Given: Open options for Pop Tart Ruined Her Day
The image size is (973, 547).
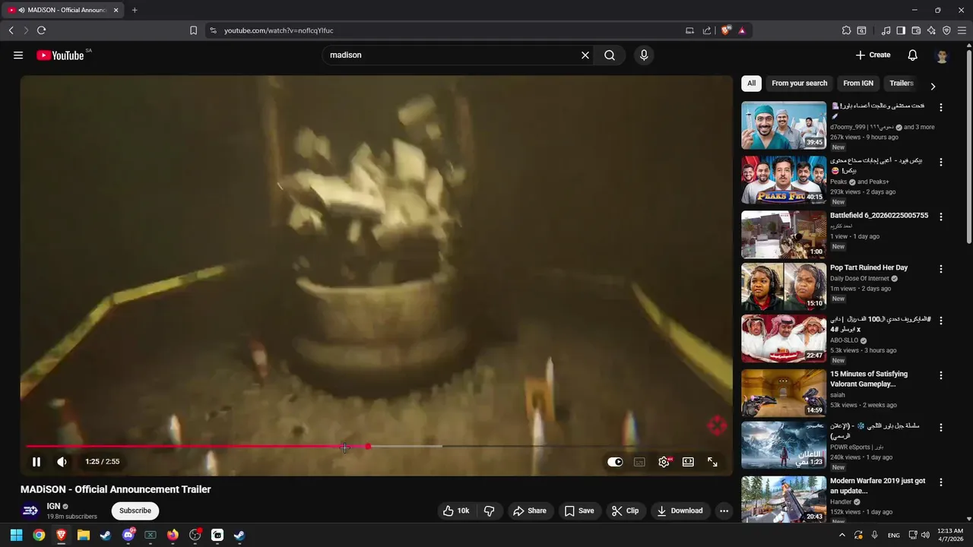Looking at the screenshot, I should coord(941,269).
